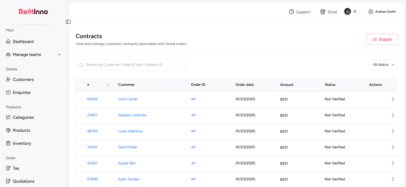Open contract number 54321 link
The height and width of the screenshot is (187, 406).
coord(92,163)
